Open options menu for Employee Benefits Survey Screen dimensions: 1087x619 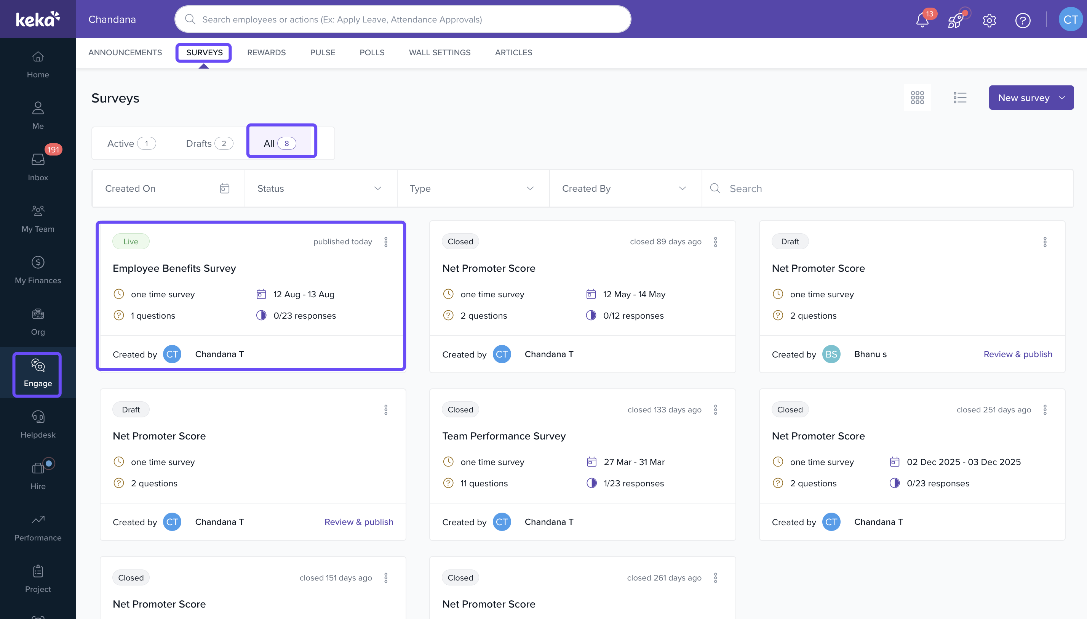pyautogui.click(x=386, y=242)
